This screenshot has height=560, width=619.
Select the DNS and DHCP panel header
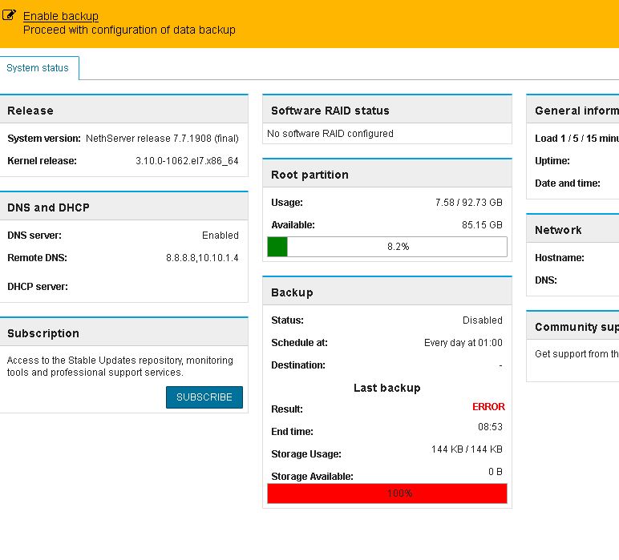(124, 207)
